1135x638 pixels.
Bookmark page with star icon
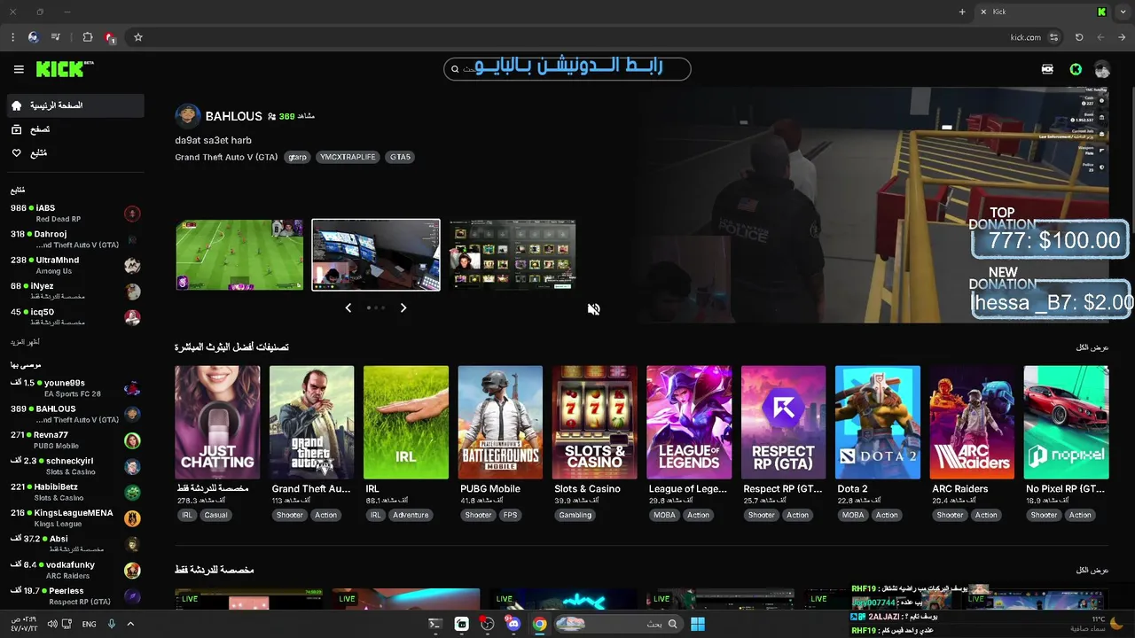[x=137, y=37]
